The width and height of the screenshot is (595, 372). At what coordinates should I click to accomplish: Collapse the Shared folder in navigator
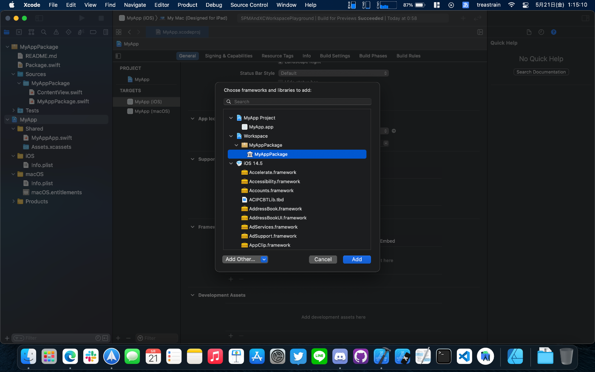tap(13, 129)
